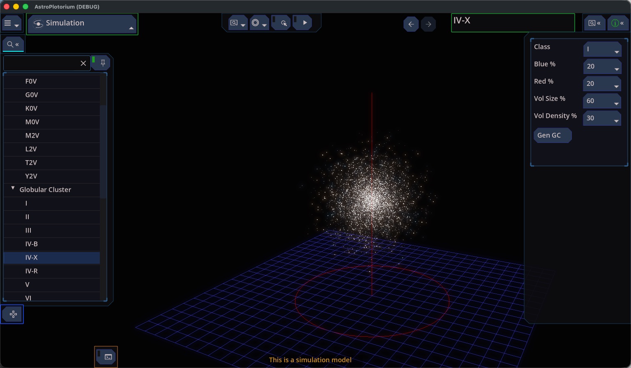Toggle the console terminal button

click(x=106, y=357)
